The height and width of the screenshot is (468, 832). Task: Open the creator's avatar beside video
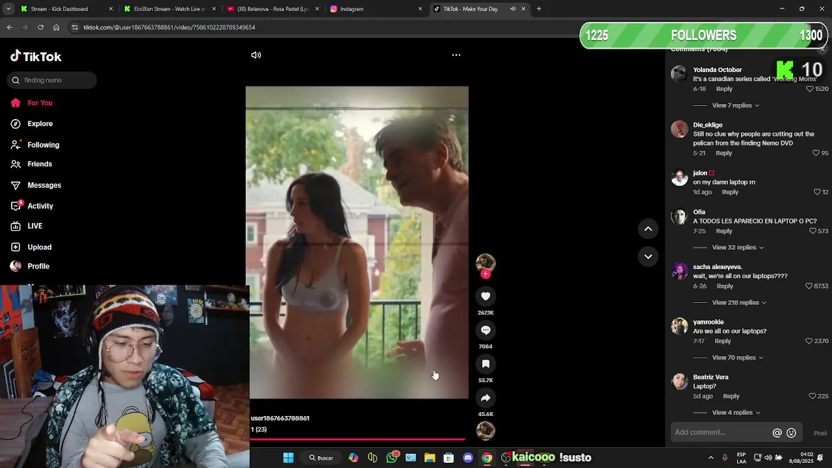[x=486, y=262]
